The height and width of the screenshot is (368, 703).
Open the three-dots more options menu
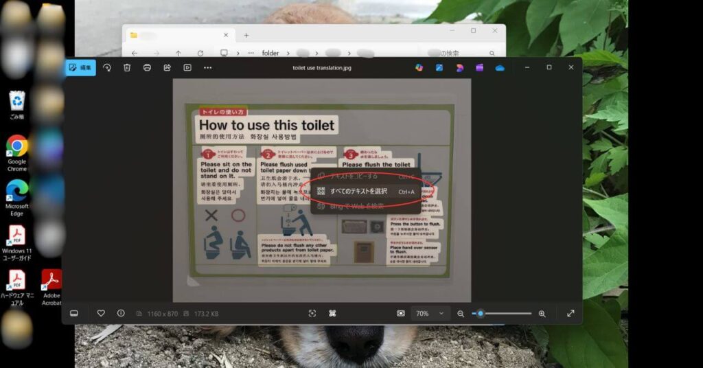[x=207, y=67]
